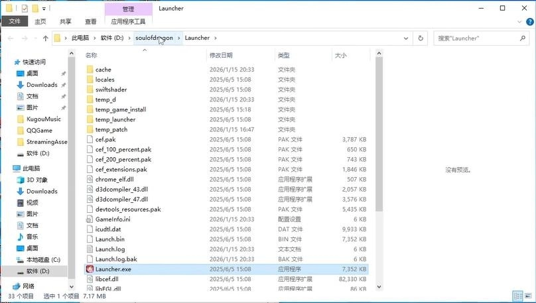Open Quick access star in the sidebar

[x=17, y=62]
